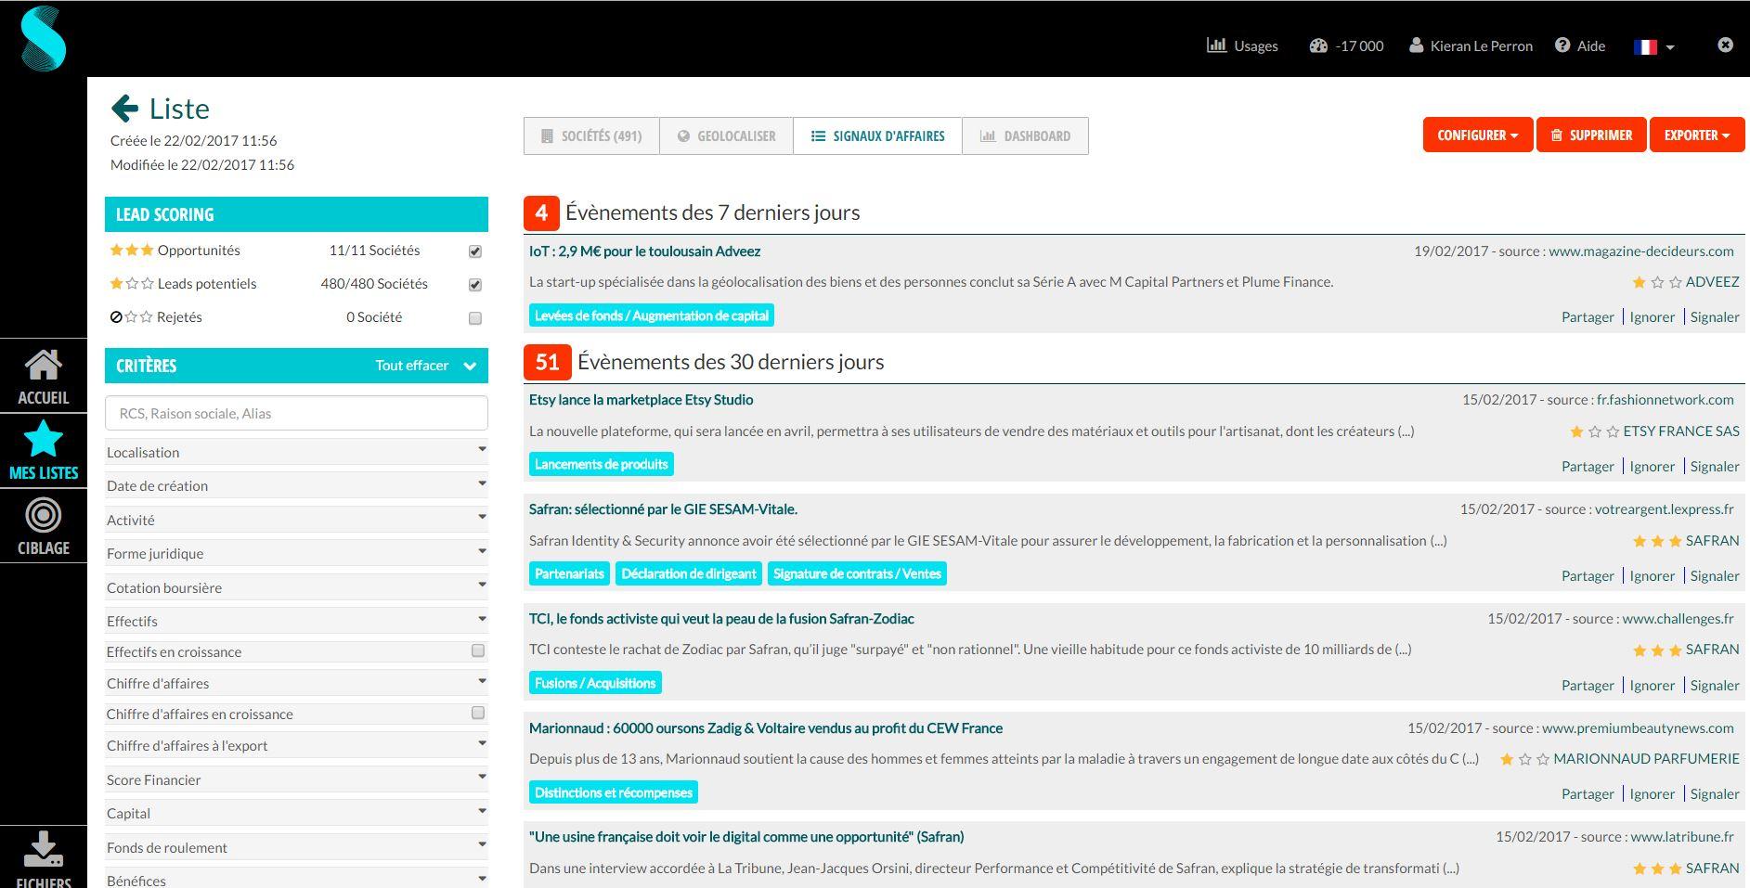Open the Ciblage targeting panel
The width and height of the screenshot is (1750, 888).
point(43,525)
